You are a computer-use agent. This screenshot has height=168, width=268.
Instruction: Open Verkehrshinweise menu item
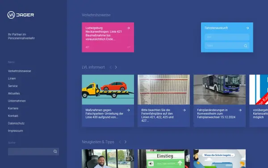[19, 71]
